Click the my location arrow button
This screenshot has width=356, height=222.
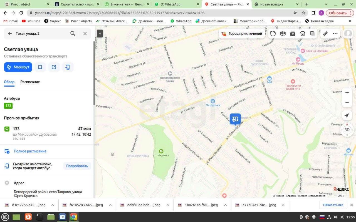coord(347,116)
